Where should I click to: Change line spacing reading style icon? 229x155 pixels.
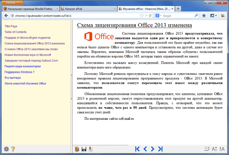click(207, 149)
